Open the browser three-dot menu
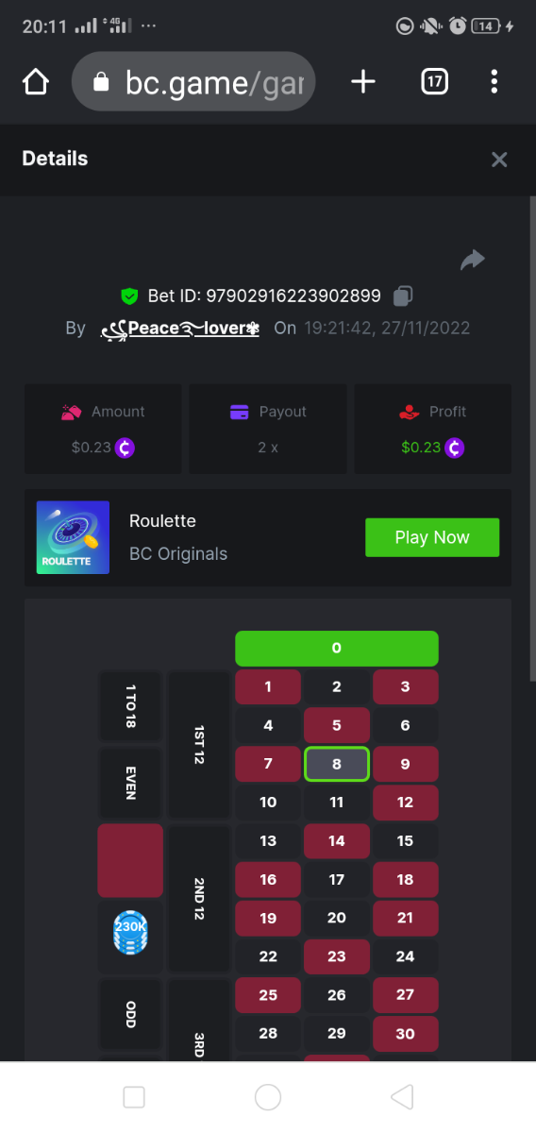Image resolution: width=536 pixels, height=1133 pixels. 494,82
